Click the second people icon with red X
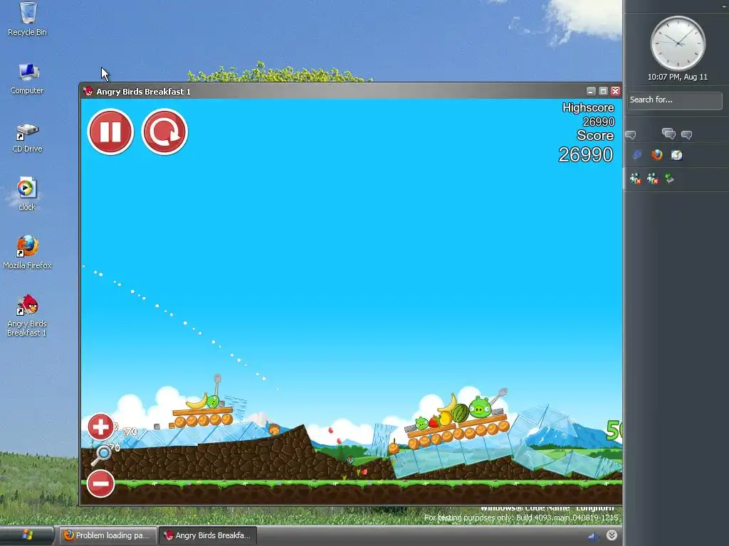The width and height of the screenshot is (729, 546). coord(653,178)
